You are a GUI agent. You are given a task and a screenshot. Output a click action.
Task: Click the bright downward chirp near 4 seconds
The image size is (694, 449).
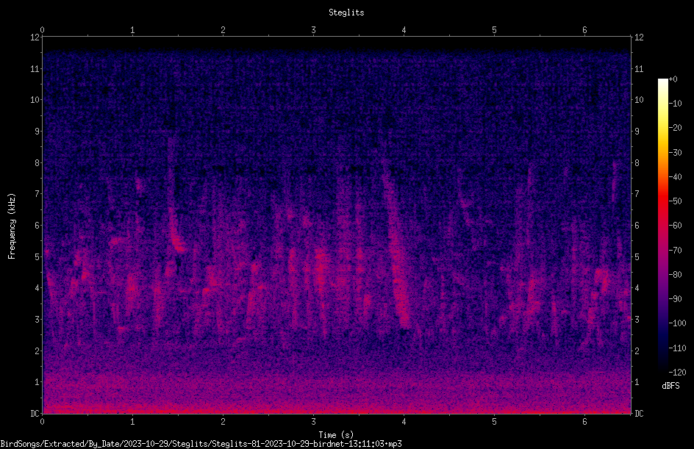click(x=398, y=265)
